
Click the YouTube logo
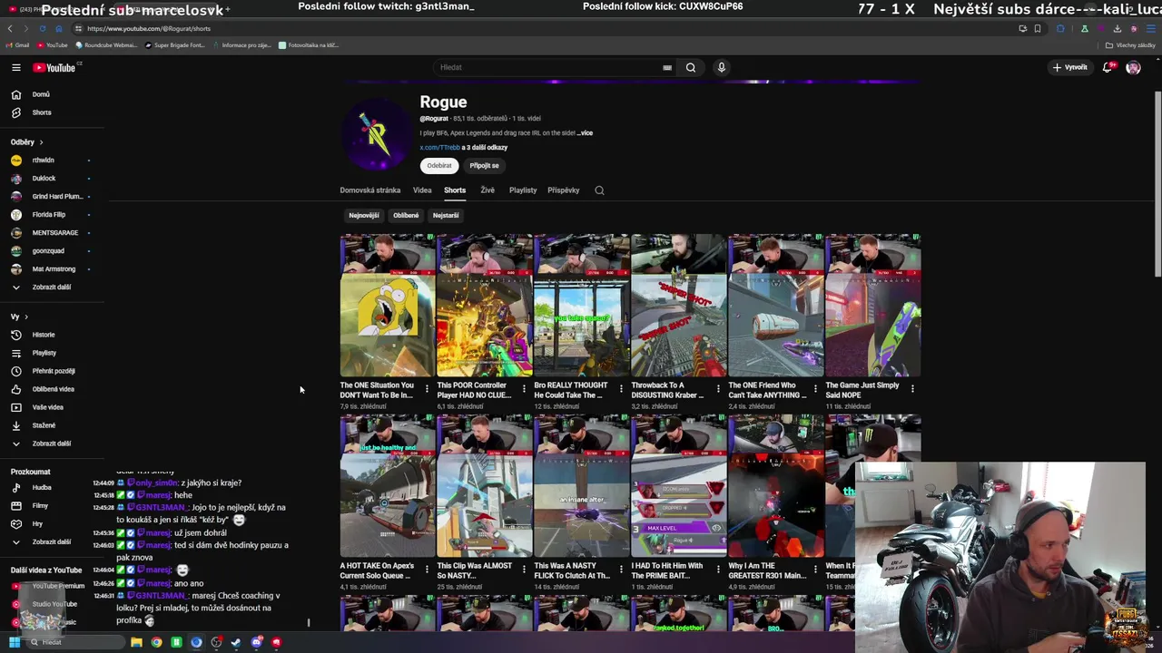55,67
